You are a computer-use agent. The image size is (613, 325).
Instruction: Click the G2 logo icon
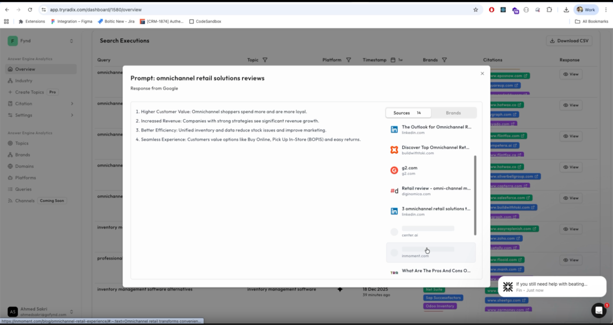point(394,170)
